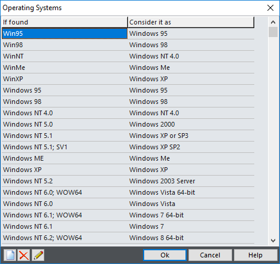
Task: Click the vertical scrollbar thumb
Action: [x=273, y=32]
